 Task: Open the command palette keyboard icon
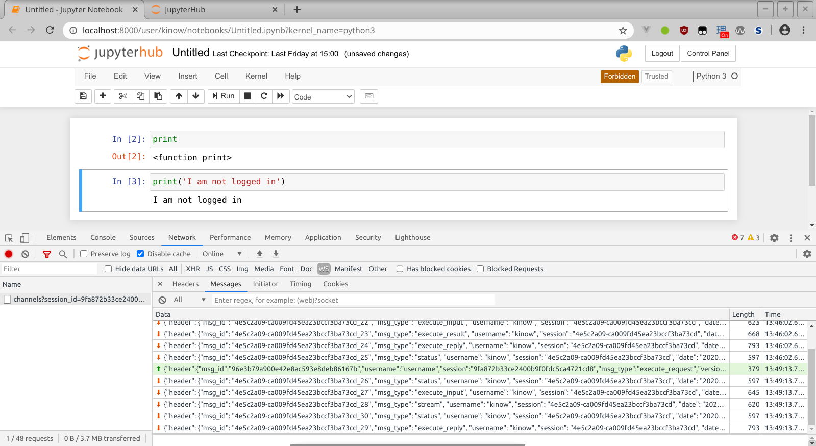[369, 96]
